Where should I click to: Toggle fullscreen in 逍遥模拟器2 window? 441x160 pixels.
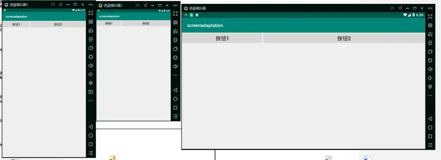(175, 14)
